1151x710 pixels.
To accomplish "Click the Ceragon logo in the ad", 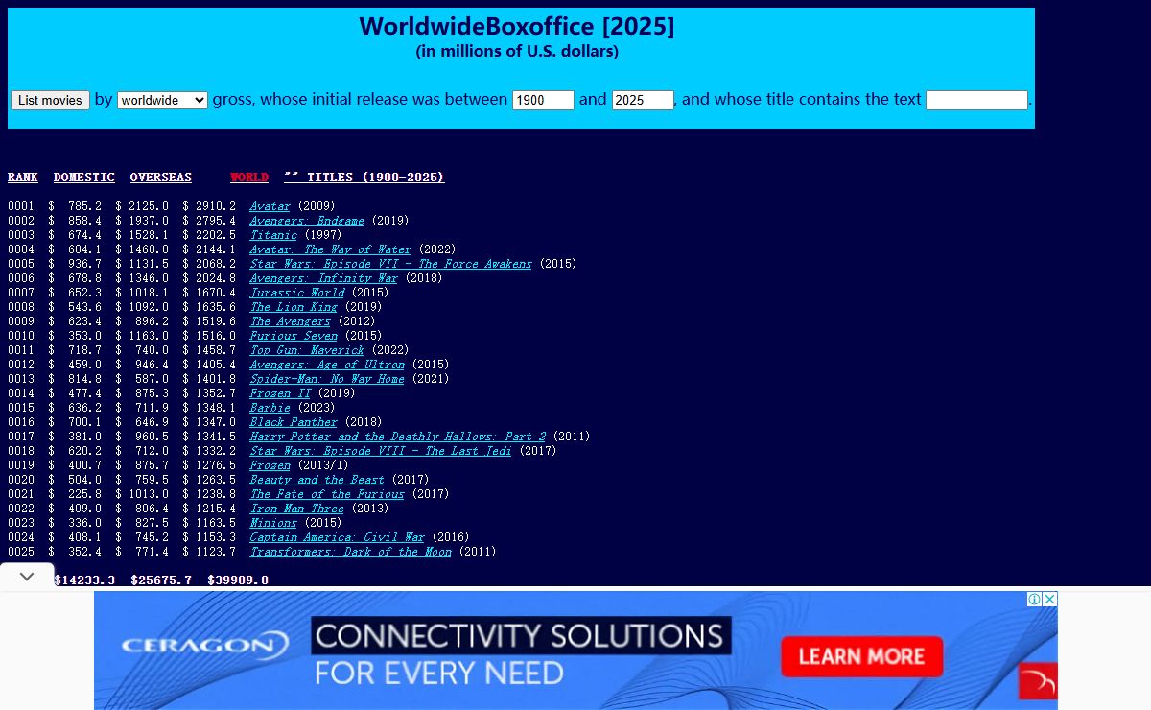I will pyautogui.click(x=205, y=646).
